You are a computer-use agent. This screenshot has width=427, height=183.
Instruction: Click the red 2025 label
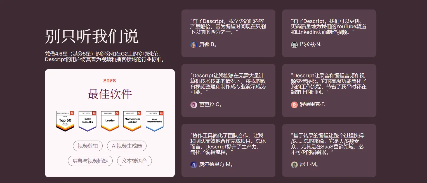tap(110, 81)
